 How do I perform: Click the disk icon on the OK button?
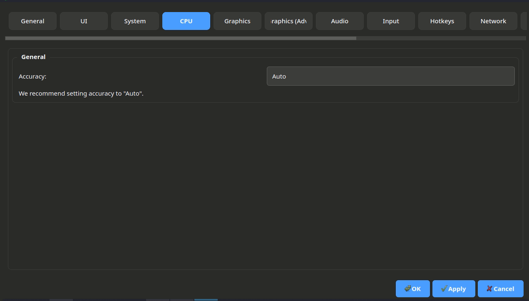point(407,289)
